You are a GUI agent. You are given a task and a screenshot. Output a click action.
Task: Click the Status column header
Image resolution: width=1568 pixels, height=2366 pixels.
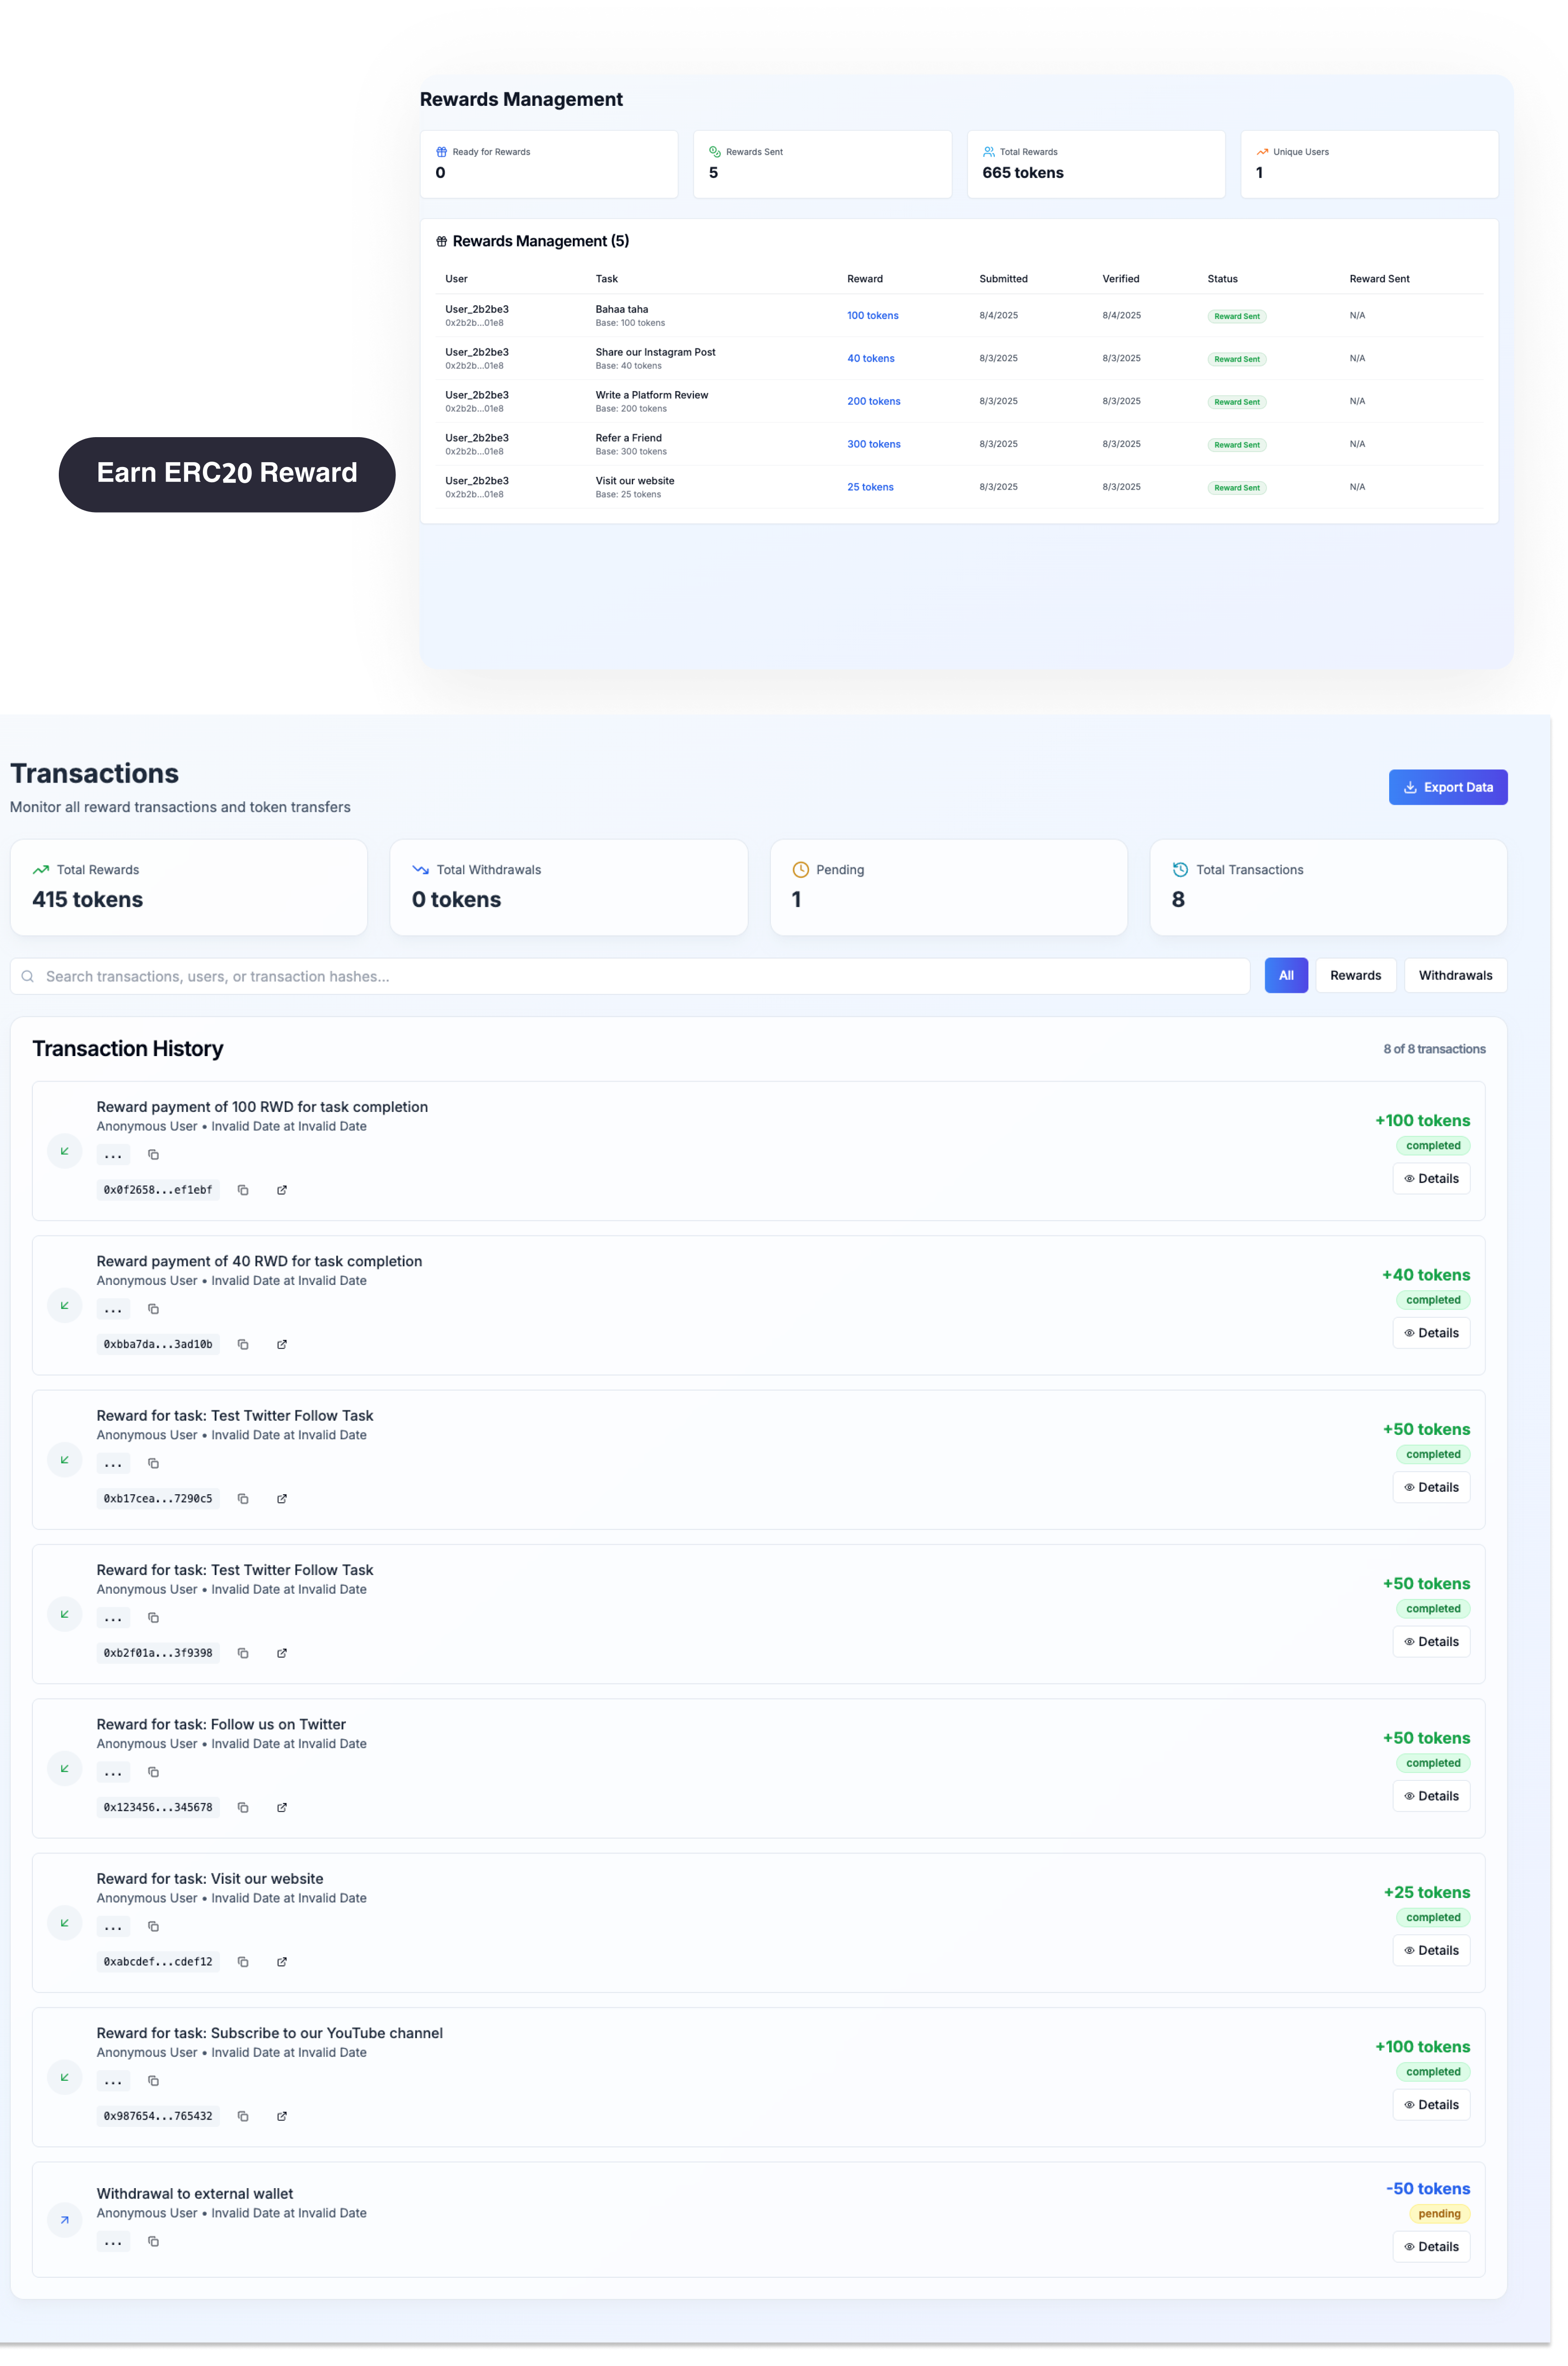(1222, 279)
